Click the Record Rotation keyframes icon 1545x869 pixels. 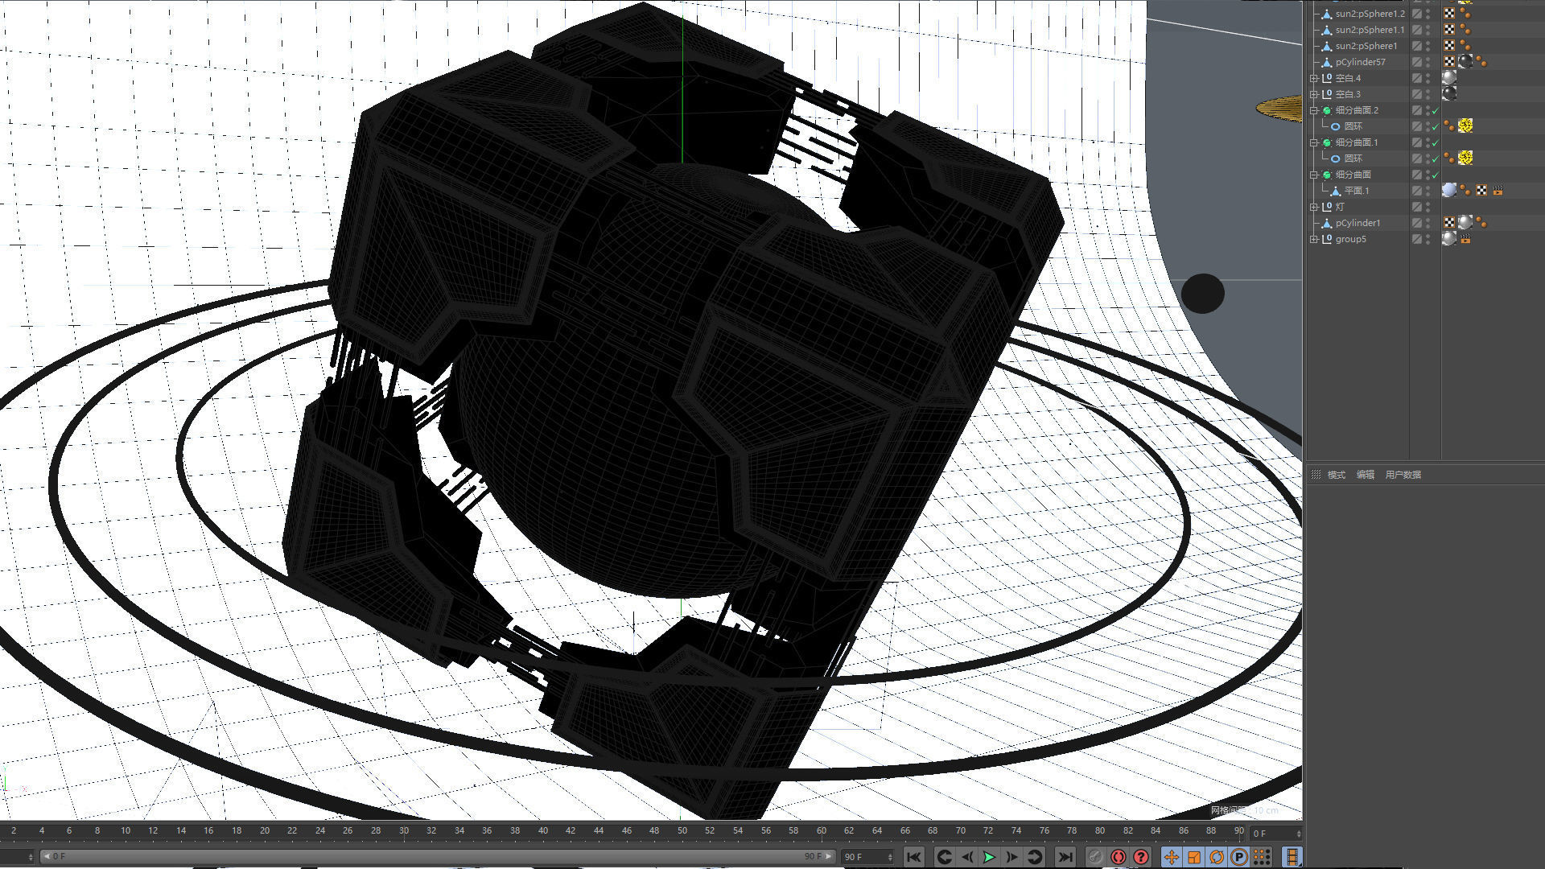[x=1217, y=857]
